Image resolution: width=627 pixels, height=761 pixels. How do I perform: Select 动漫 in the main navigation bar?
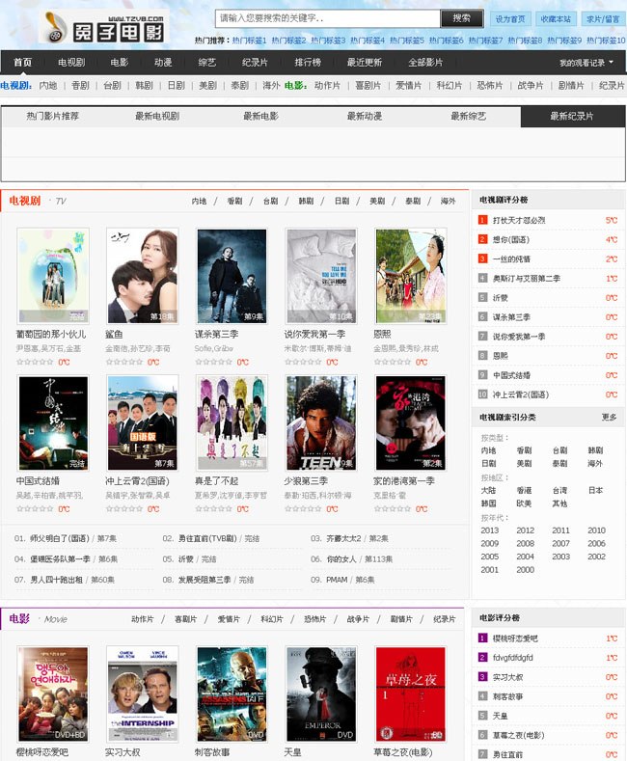pyautogui.click(x=163, y=62)
